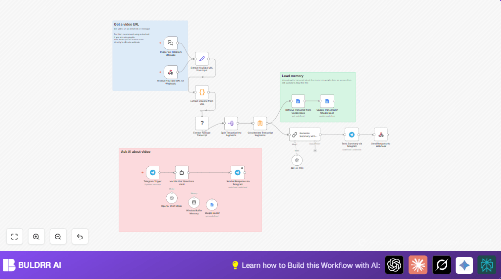This screenshot has height=279, width=501.
Task: Open the ChatGPT icon in the banner
Action: 394,265
